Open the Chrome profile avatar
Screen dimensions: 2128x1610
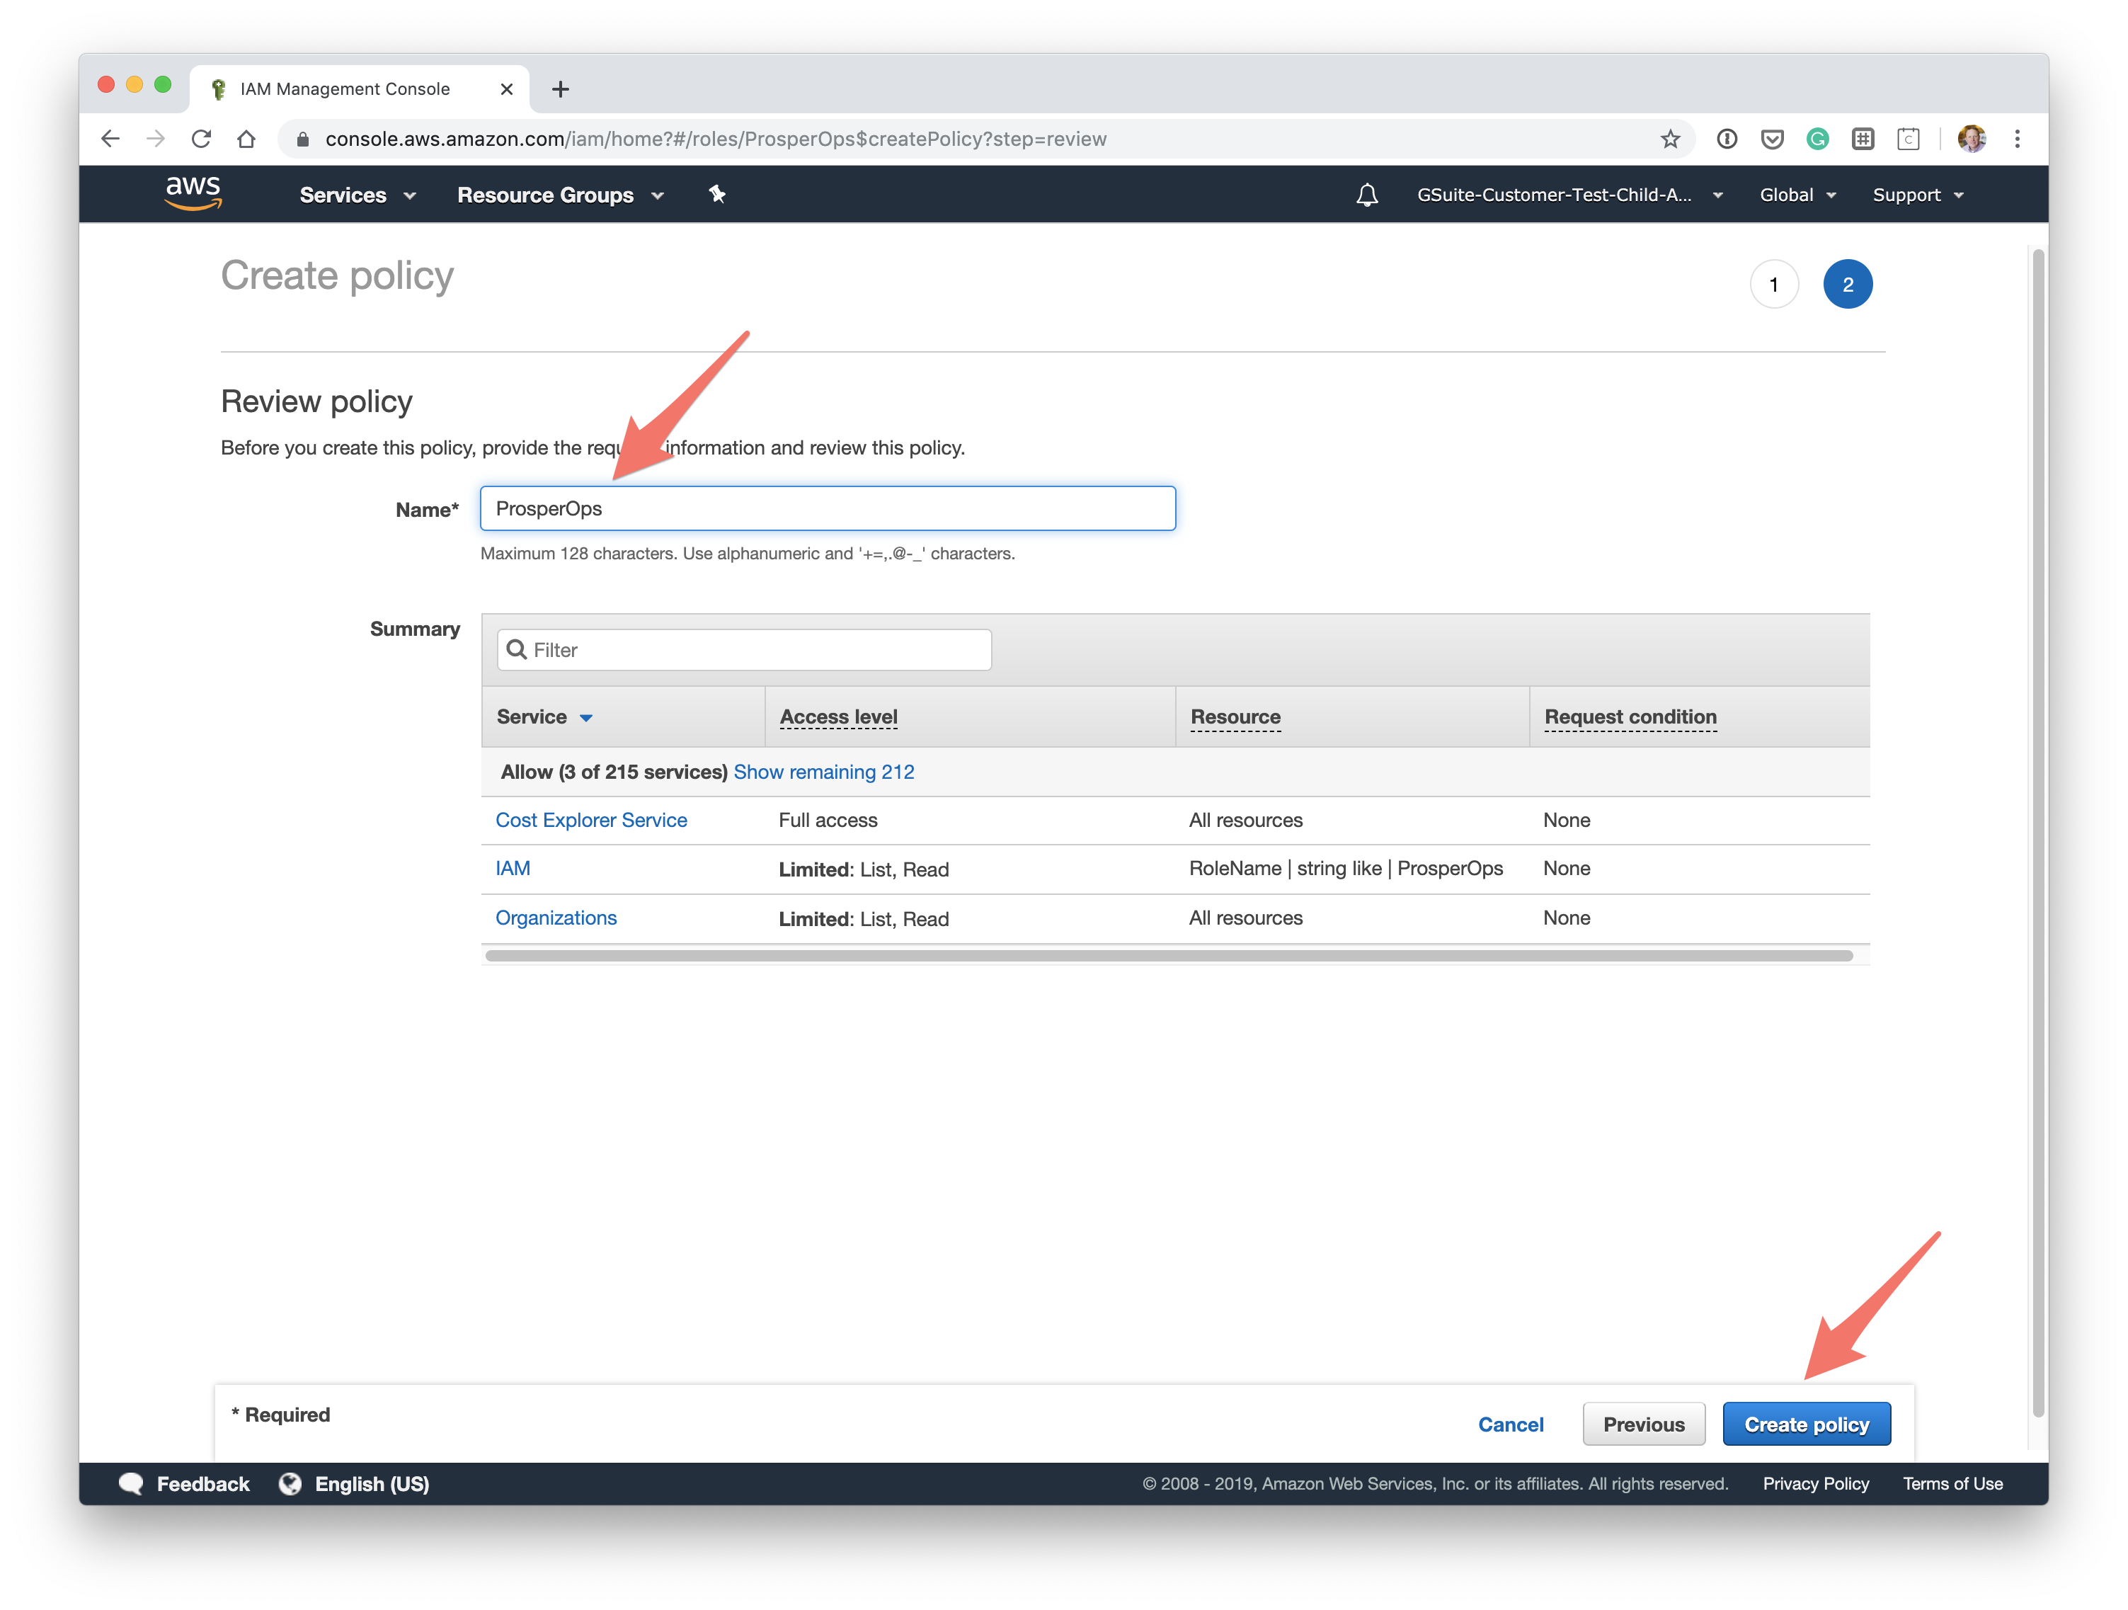click(1971, 139)
